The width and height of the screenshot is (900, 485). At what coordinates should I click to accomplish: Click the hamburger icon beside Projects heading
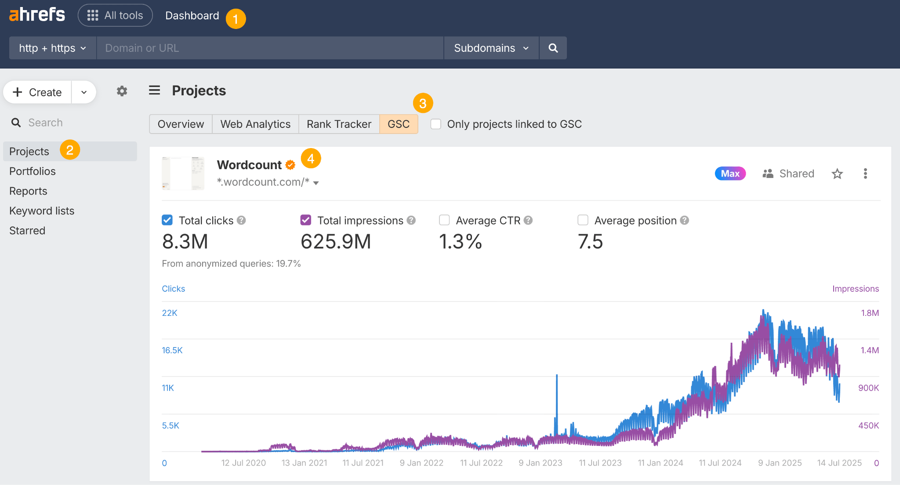click(154, 90)
